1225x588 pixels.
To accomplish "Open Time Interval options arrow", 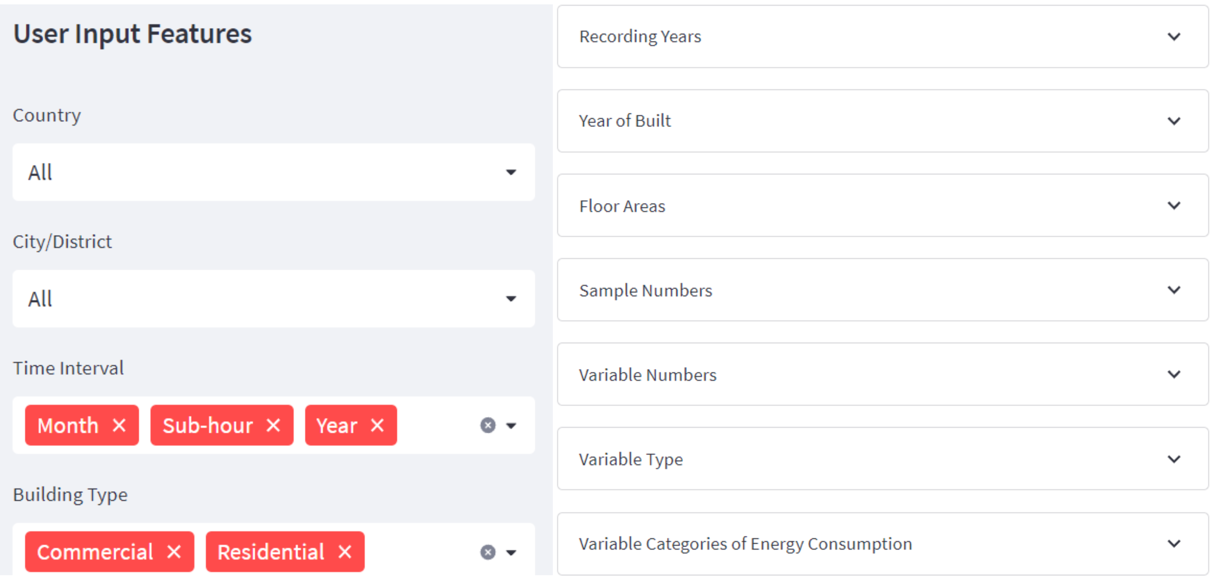I will pyautogui.click(x=511, y=426).
